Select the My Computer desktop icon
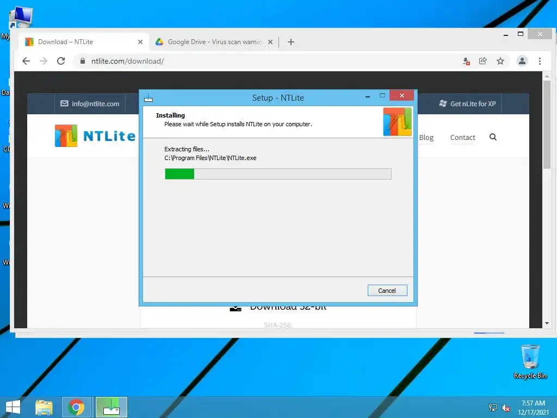557x418 pixels. 21,18
